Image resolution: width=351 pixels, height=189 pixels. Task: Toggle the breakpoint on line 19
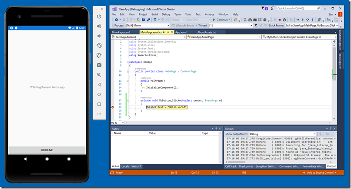pyautogui.click(x=113, y=107)
